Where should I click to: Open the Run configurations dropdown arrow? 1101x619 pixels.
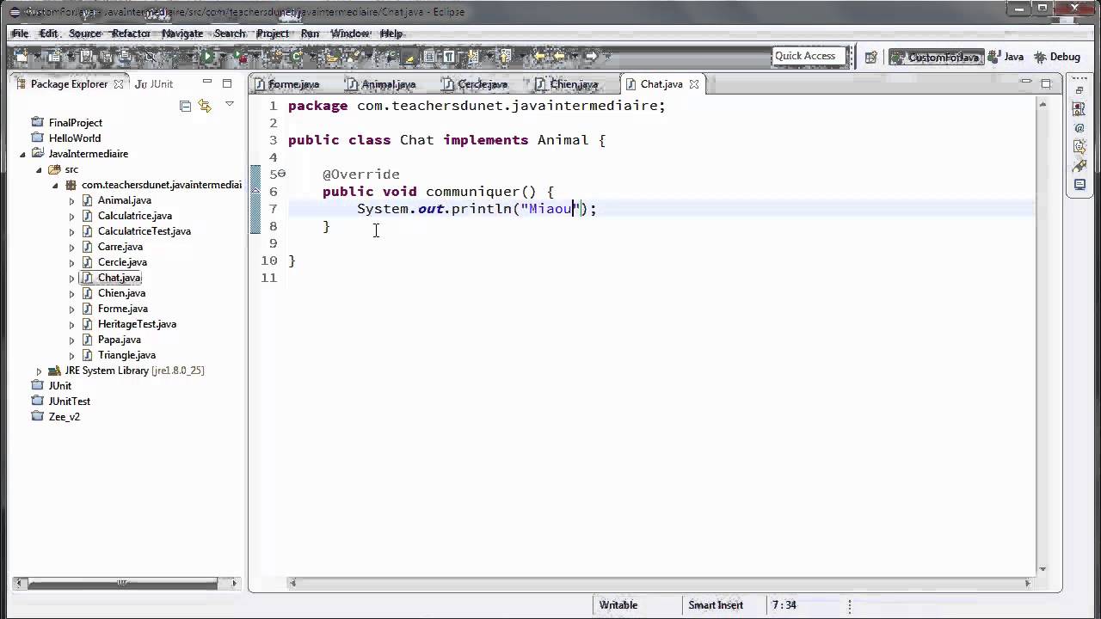pos(222,57)
